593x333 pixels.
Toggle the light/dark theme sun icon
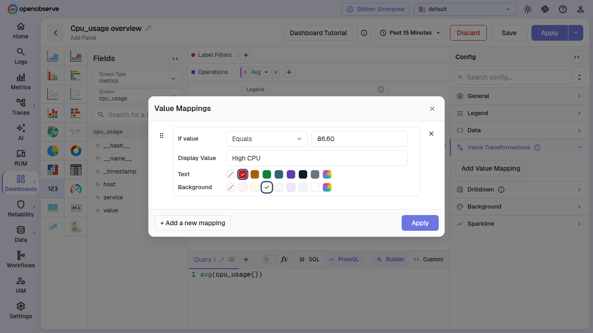click(528, 9)
